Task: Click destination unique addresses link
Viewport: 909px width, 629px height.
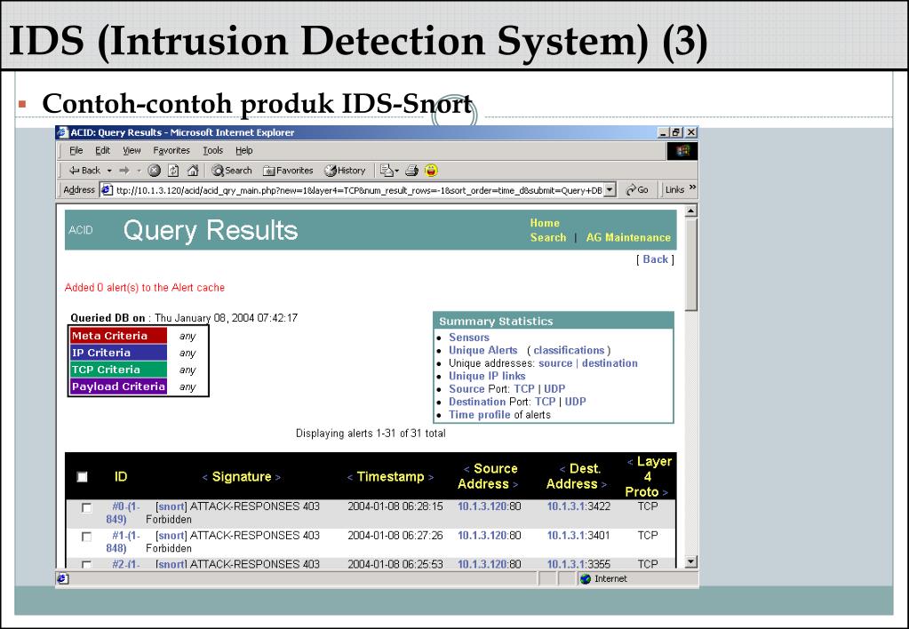Action: pyautogui.click(x=610, y=362)
